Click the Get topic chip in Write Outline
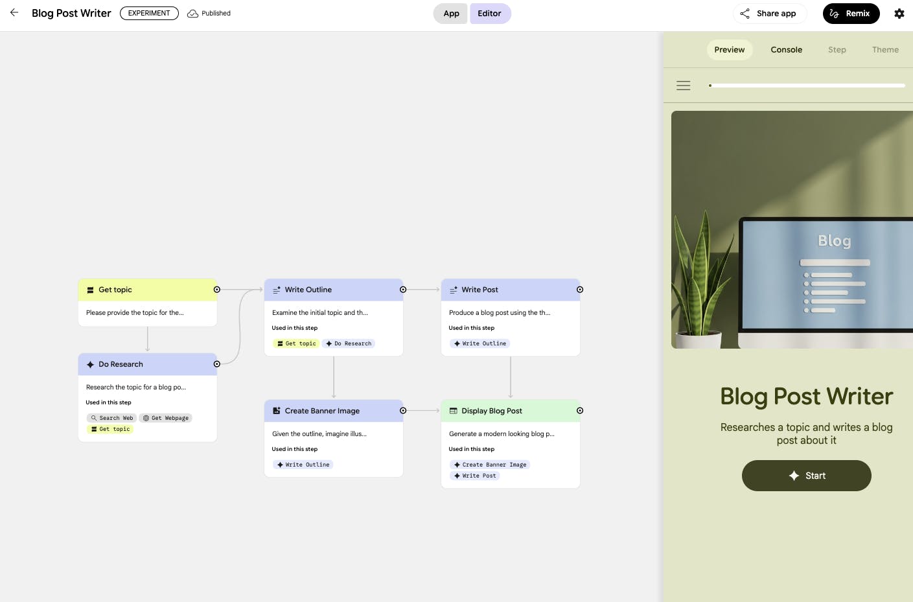The width and height of the screenshot is (913, 602). tap(296, 343)
